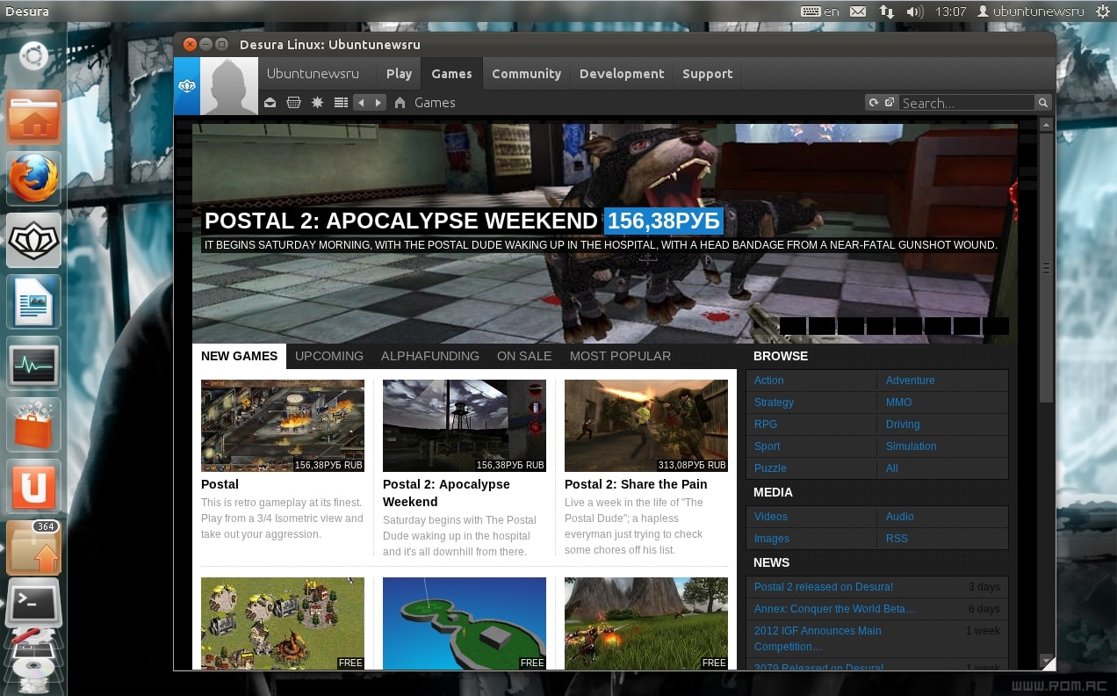Select the New Games tab
Screen dimensions: 1117x696
[239, 356]
